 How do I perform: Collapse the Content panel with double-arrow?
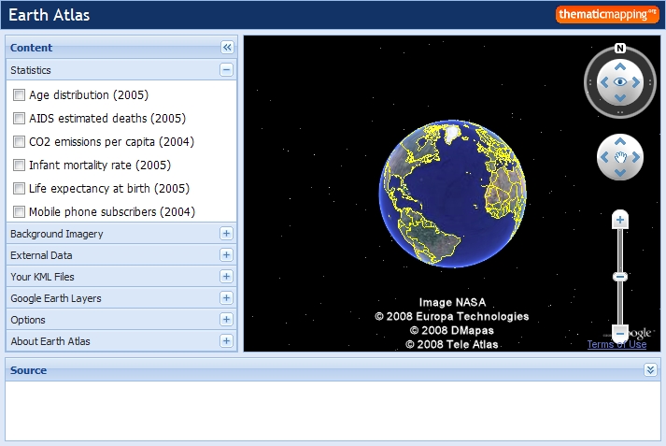point(227,47)
